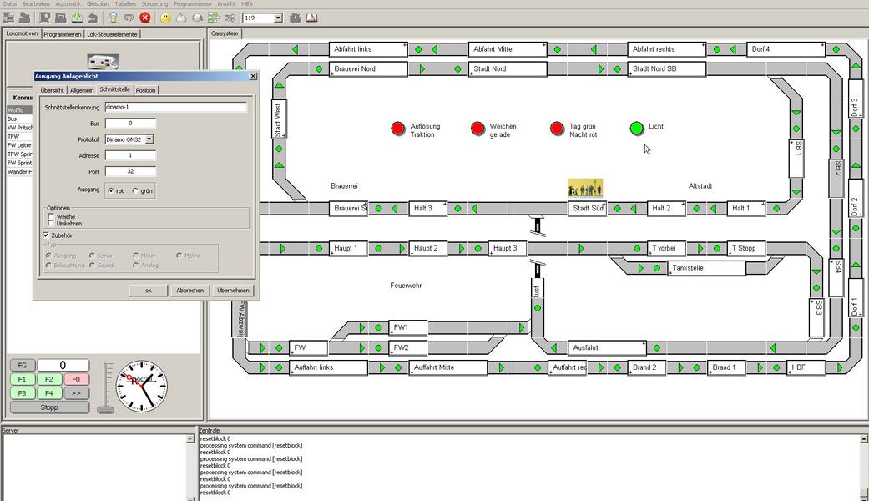This screenshot has width=869, height=501.
Task: Click the red emergency stop toolbar icon
Action: click(145, 18)
